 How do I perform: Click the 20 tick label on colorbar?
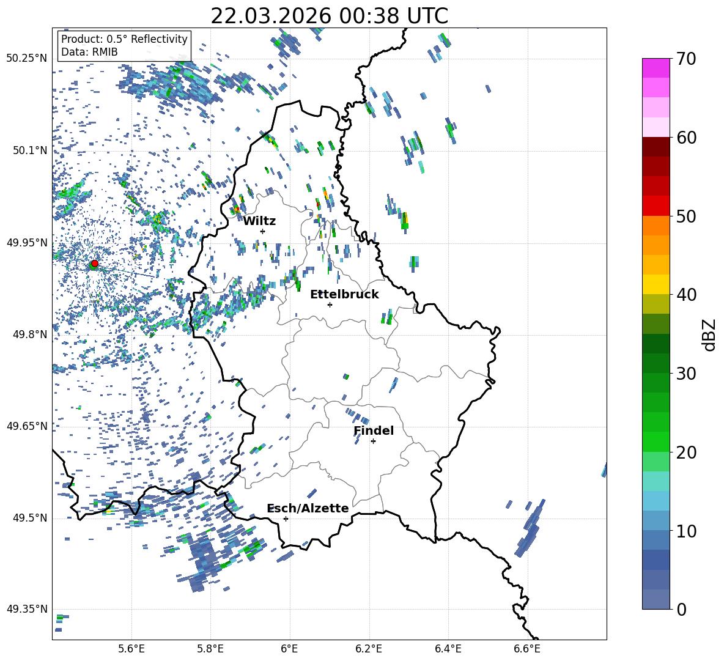coord(686,452)
